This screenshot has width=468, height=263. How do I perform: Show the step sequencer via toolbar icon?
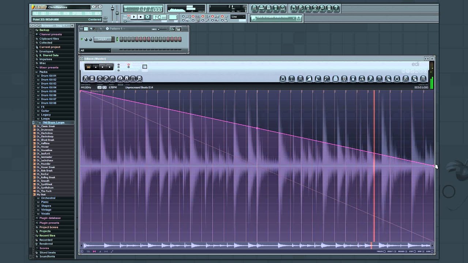coord(261,8)
